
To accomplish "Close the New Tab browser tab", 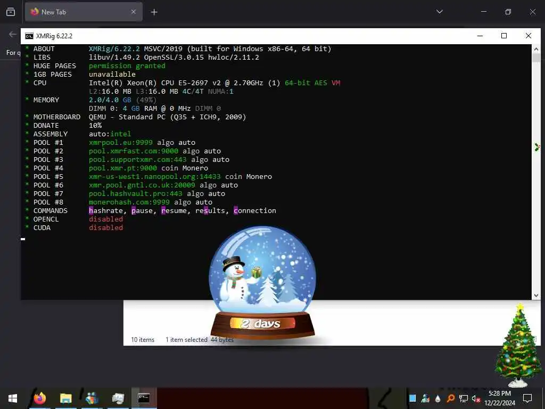I will pyautogui.click(x=134, y=12).
